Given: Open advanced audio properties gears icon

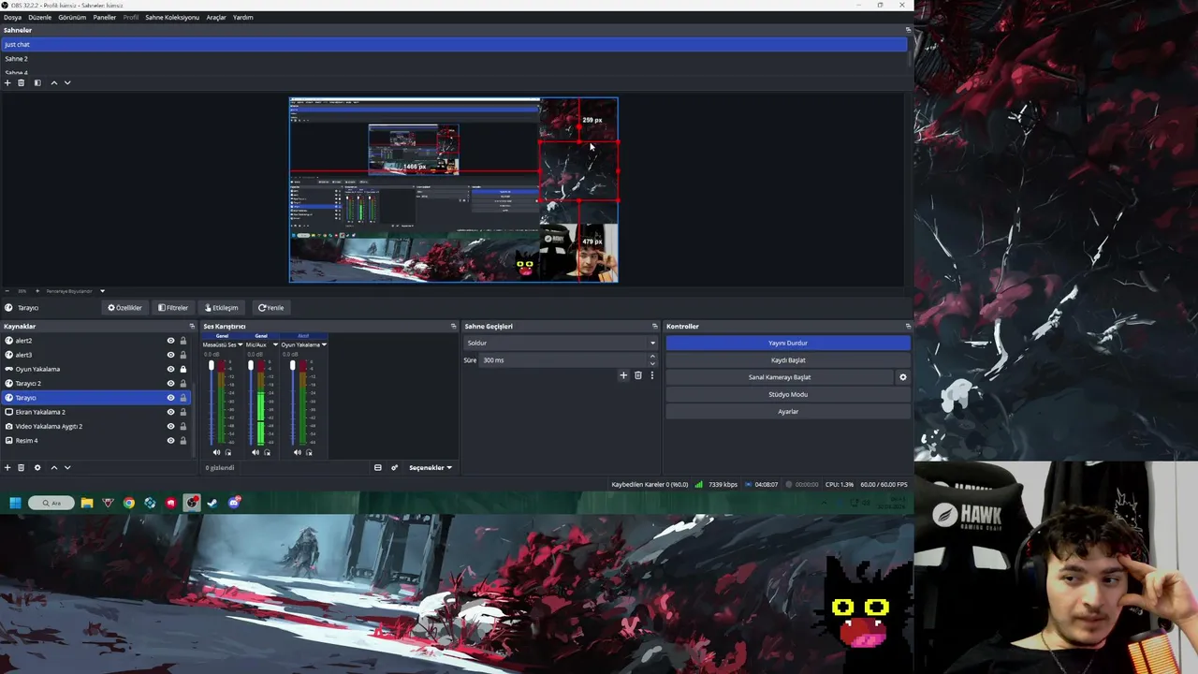Looking at the screenshot, I should [x=394, y=467].
